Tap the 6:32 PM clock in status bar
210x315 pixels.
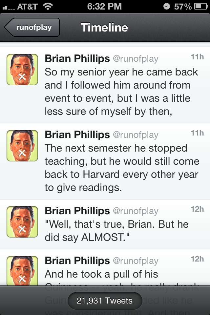tap(104, 7)
